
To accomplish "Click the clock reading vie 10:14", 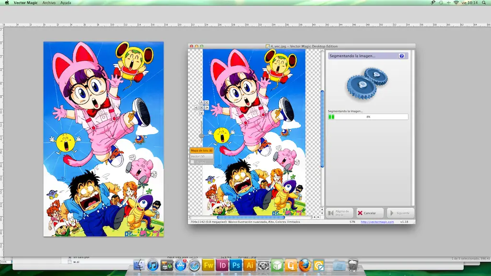I will 469,2.
